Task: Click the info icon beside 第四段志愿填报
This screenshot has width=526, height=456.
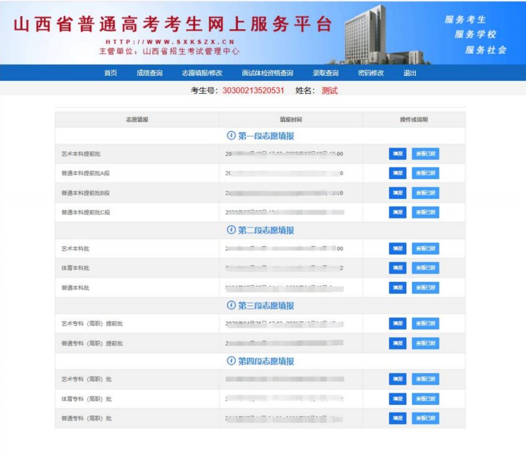Action: coord(231,361)
